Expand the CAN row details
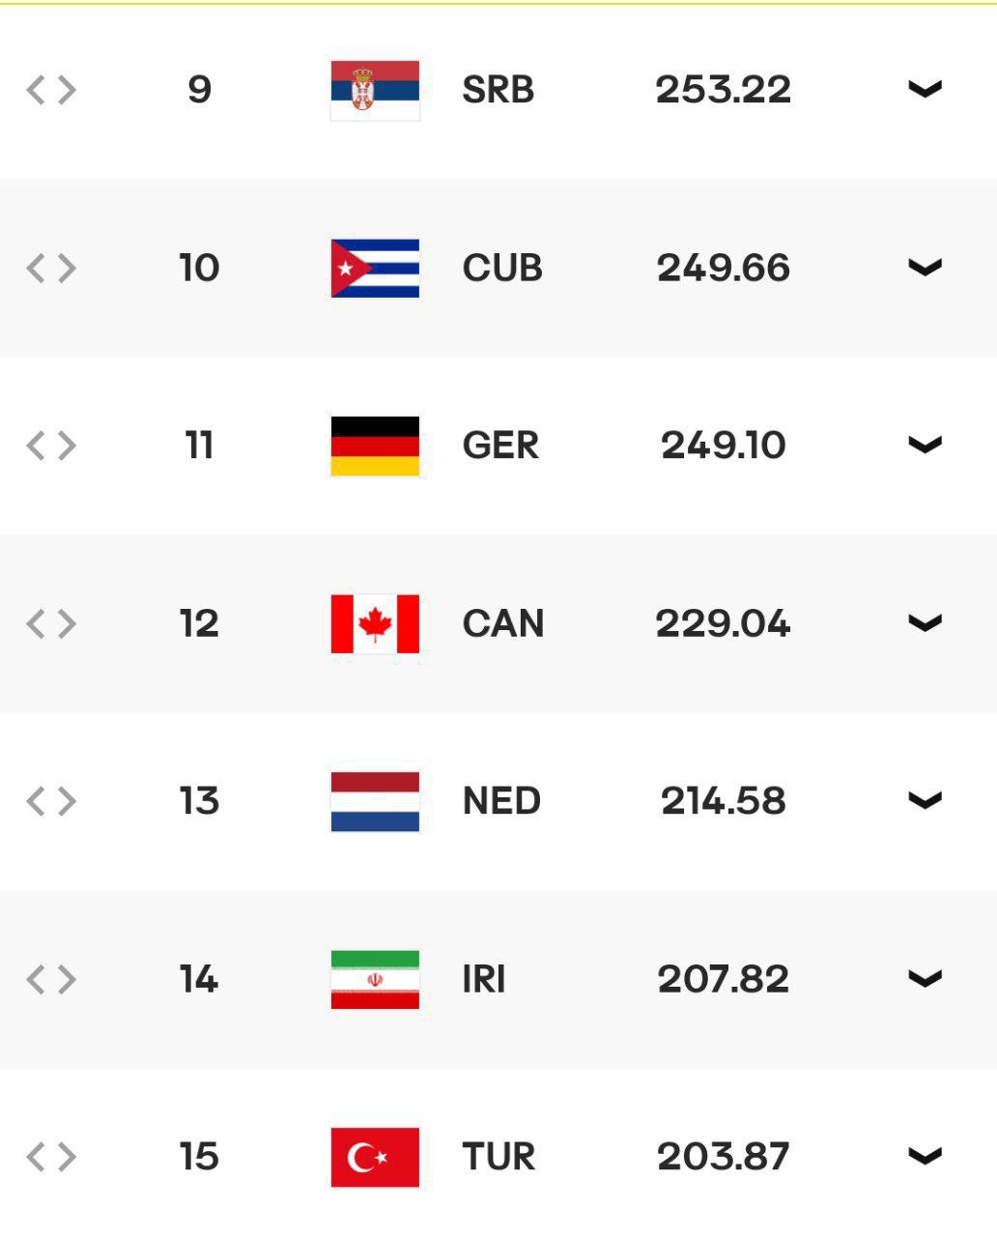The height and width of the screenshot is (1237, 997). point(925,623)
